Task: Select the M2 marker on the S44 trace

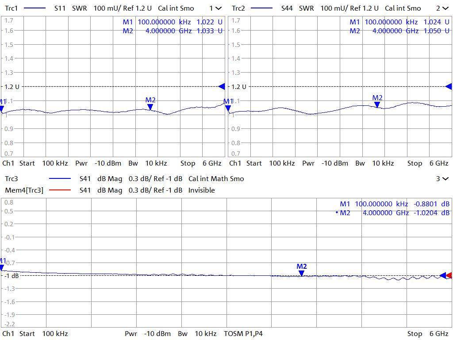Action: click(x=377, y=104)
